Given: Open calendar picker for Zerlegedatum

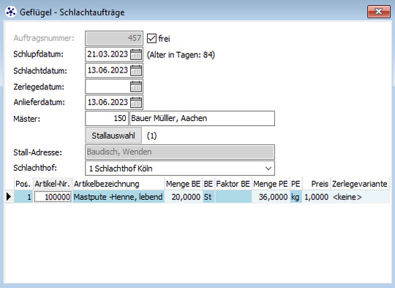Looking at the screenshot, I should pos(136,86).
